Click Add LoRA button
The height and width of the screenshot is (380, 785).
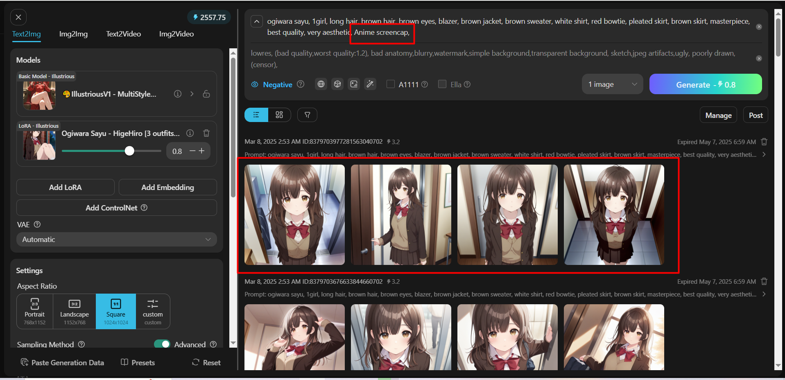66,187
